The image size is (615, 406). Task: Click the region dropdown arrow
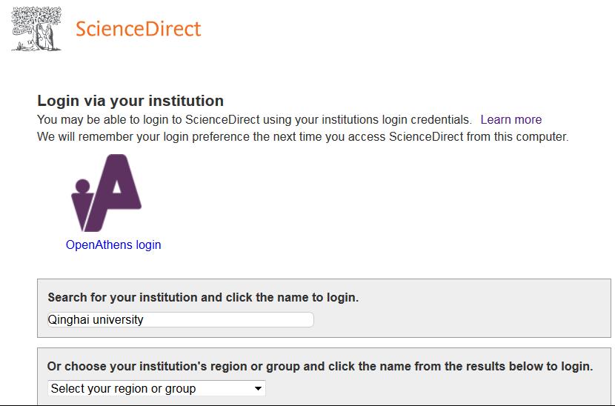coord(258,388)
